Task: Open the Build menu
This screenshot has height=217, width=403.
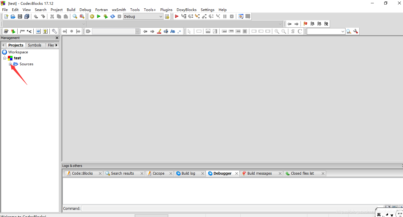Action: coord(71,10)
